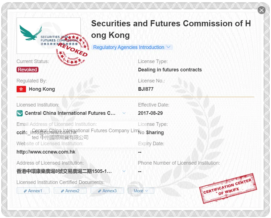The image size is (271, 218).
Task: Click the red Revoked stamp icon
Action: coord(72,50)
